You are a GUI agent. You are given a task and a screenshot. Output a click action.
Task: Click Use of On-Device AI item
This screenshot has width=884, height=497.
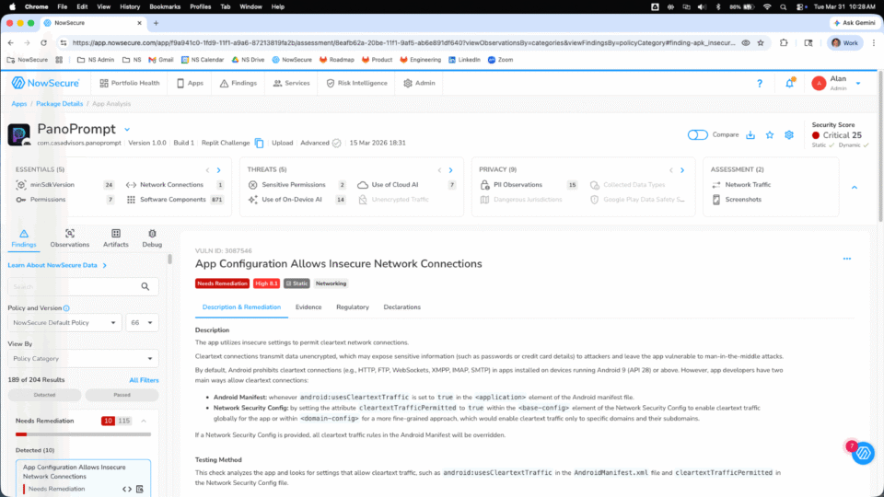click(x=297, y=200)
